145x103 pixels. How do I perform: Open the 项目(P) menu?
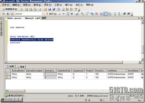coord(48,5)
